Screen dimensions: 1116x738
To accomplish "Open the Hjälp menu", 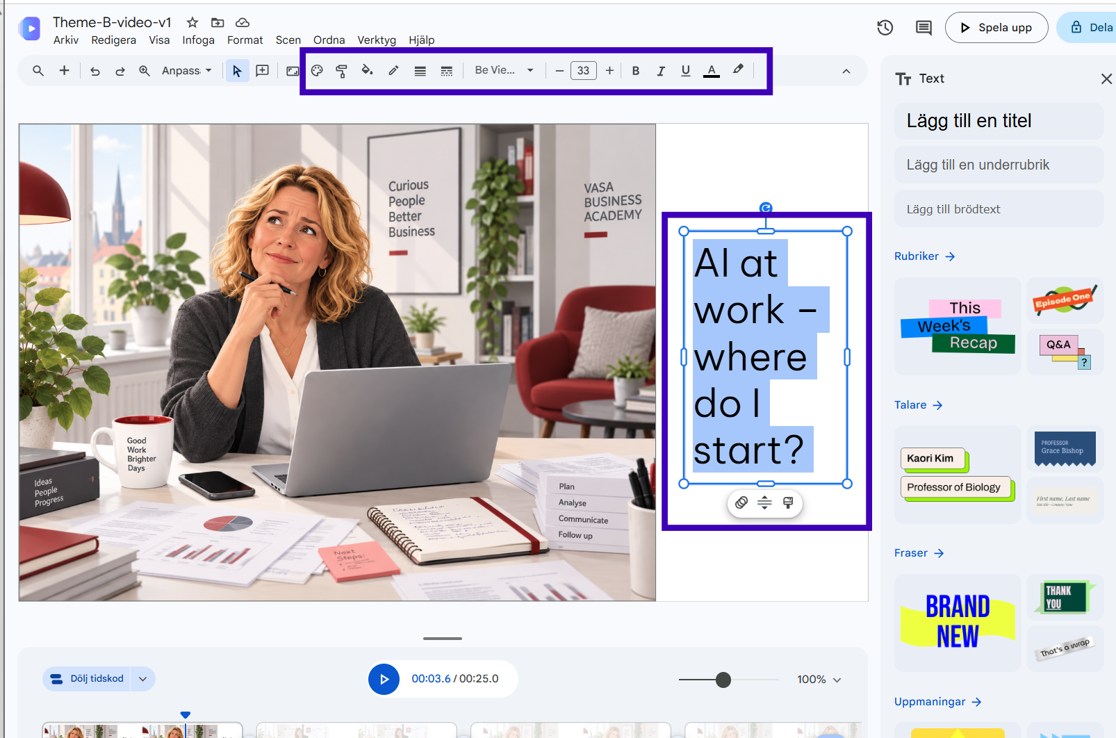I will tap(422, 40).
